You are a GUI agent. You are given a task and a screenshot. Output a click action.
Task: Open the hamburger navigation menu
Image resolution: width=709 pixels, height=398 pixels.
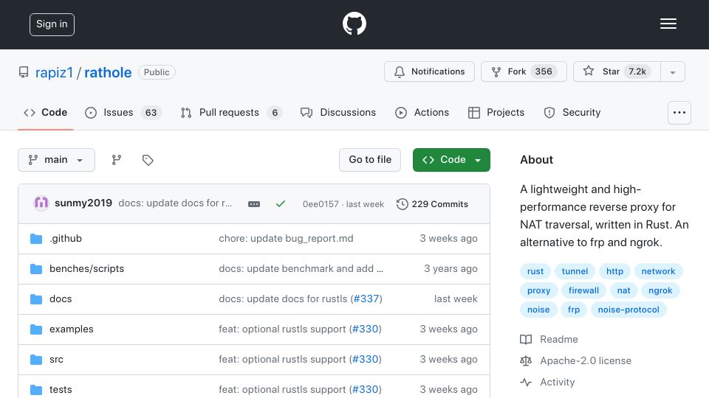(x=668, y=24)
